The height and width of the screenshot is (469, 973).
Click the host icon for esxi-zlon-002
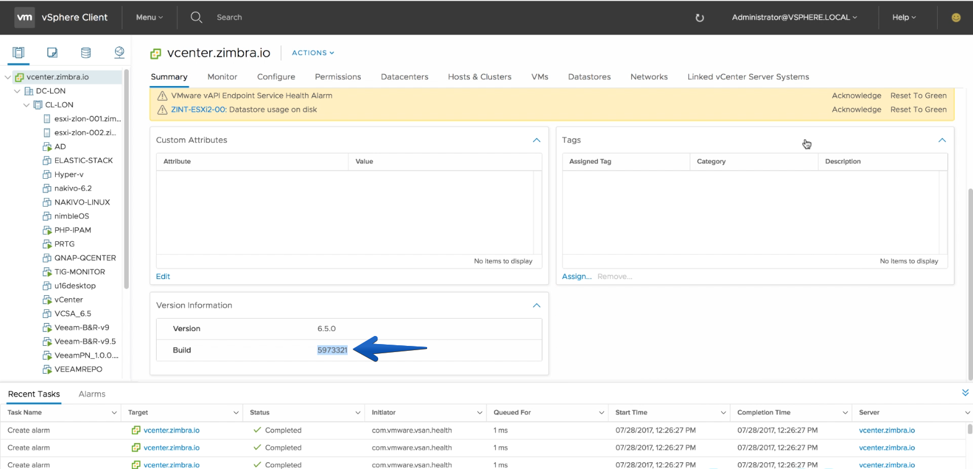[47, 133]
